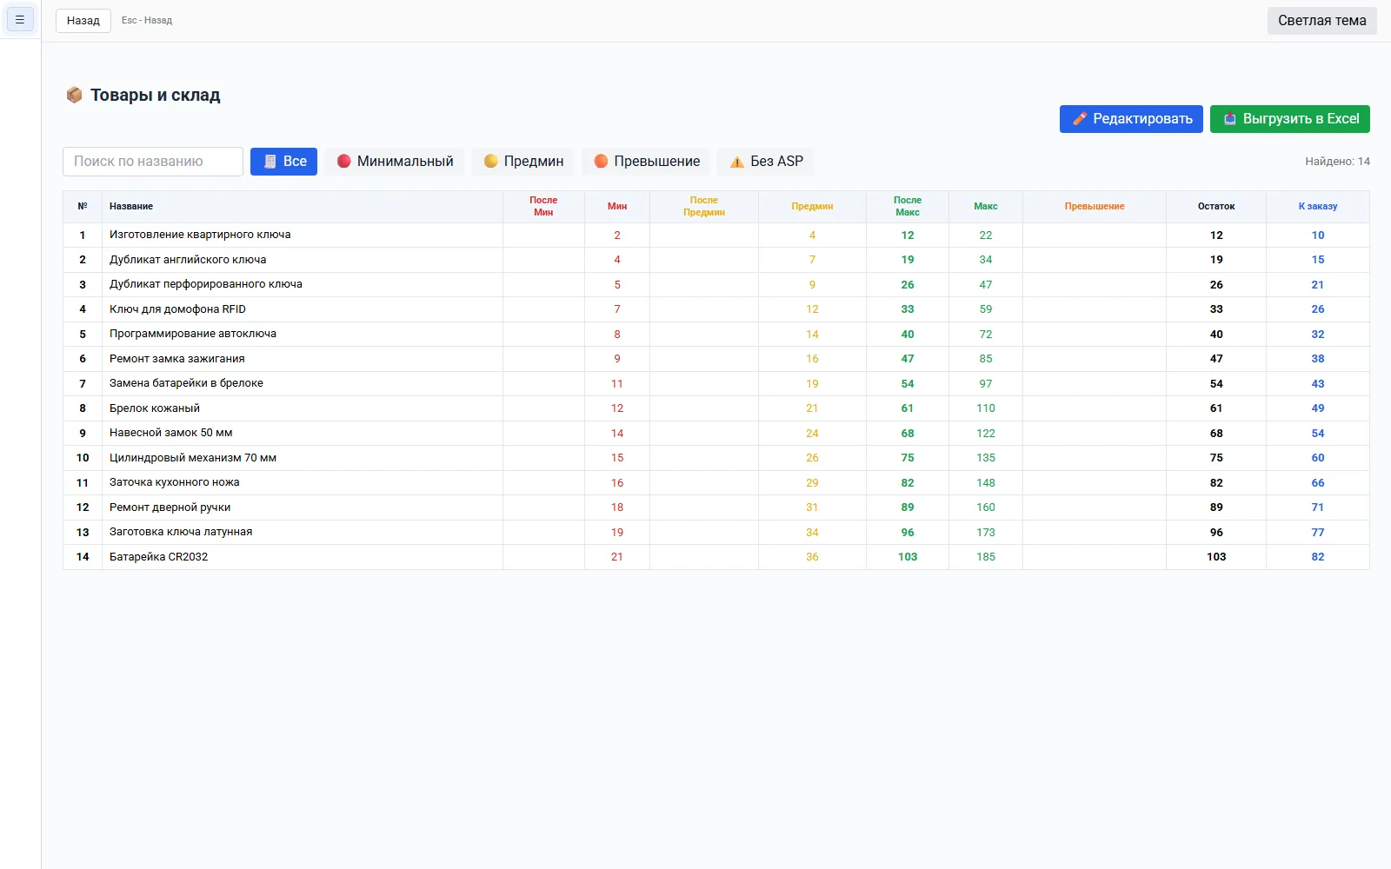Viewport: 1391px width, 869px height.
Task: Filter by Минимальный status
Action: point(395,162)
